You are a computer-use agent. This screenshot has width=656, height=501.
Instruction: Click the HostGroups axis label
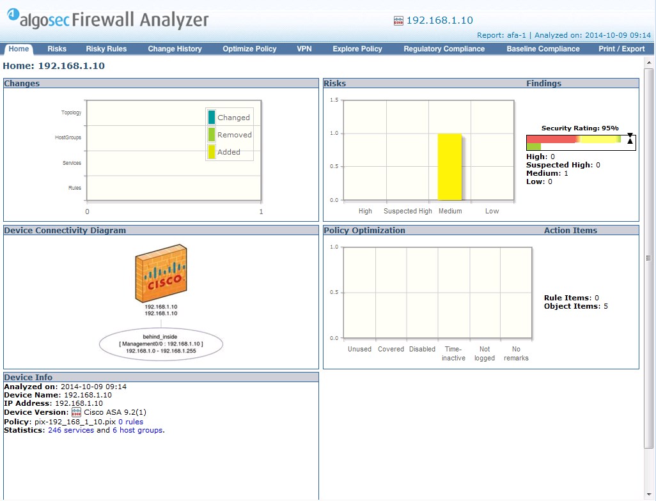tap(68, 137)
